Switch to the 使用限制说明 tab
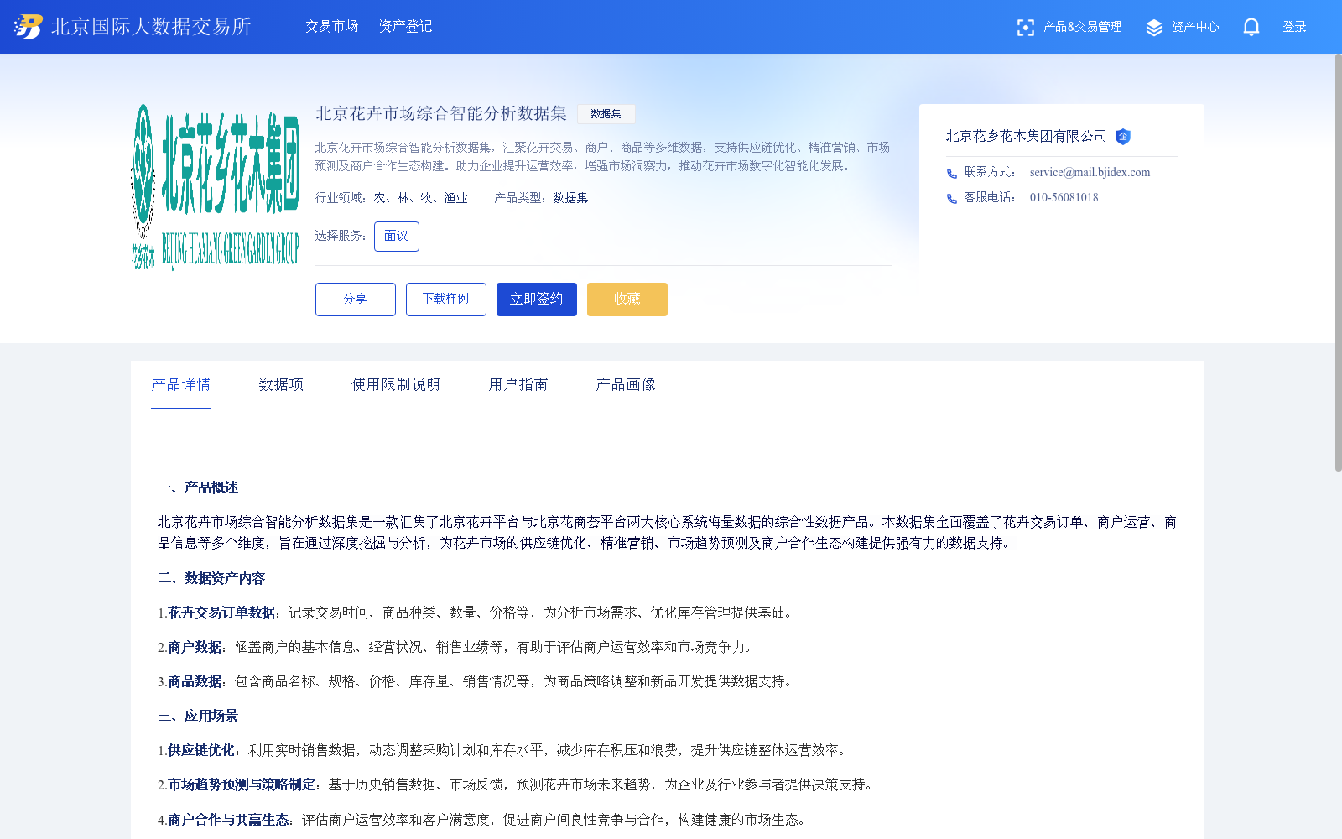The height and width of the screenshot is (839, 1342). click(396, 384)
